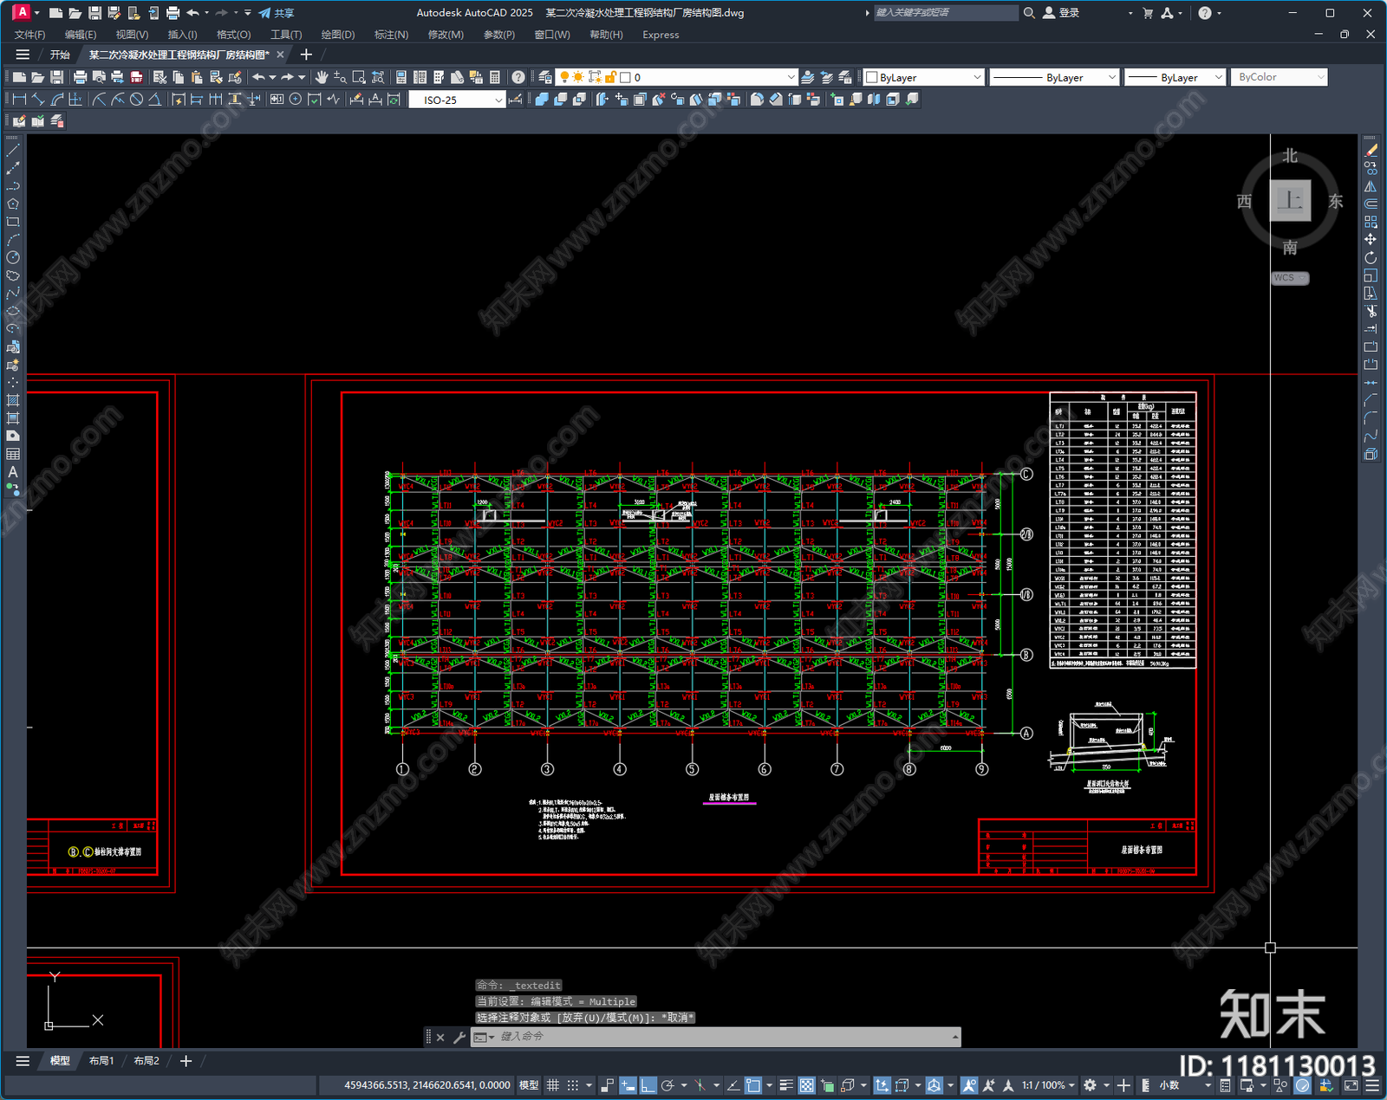1387x1100 pixels.
Task: Click the Multiline Text tool
Action: 13,472
